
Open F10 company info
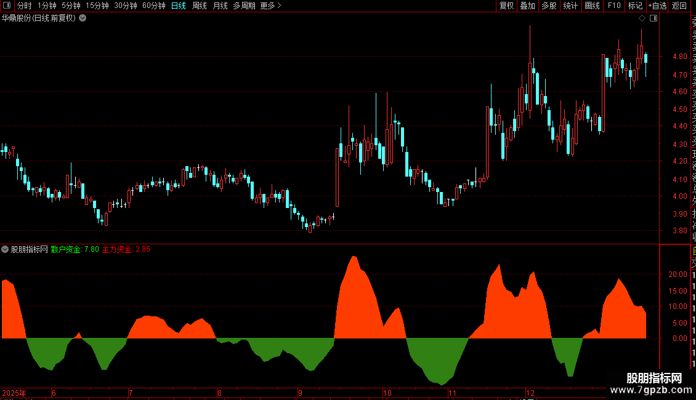[614, 6]
